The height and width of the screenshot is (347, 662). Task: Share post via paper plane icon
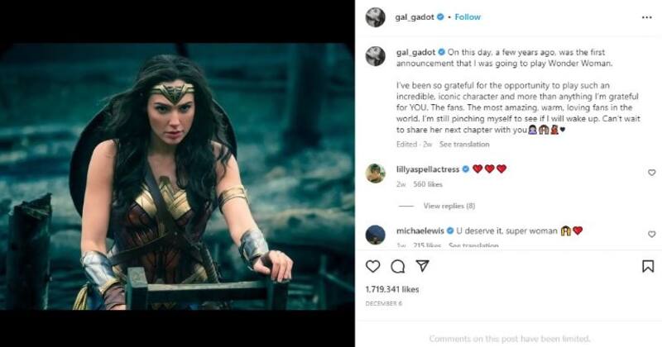pyautogui.click(x=422, y=266)
